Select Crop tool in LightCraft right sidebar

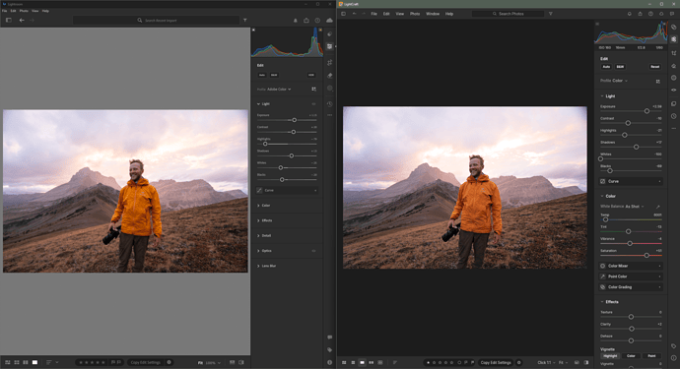(673, 53)
